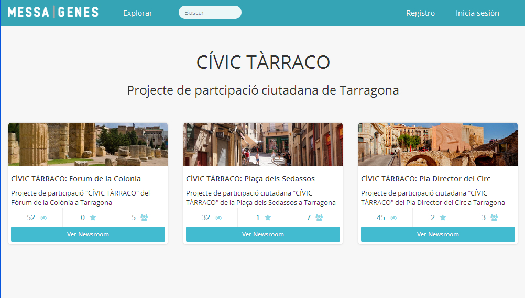Click the Messagenes logo
This screenshot has height=298, width=525.
53,13
